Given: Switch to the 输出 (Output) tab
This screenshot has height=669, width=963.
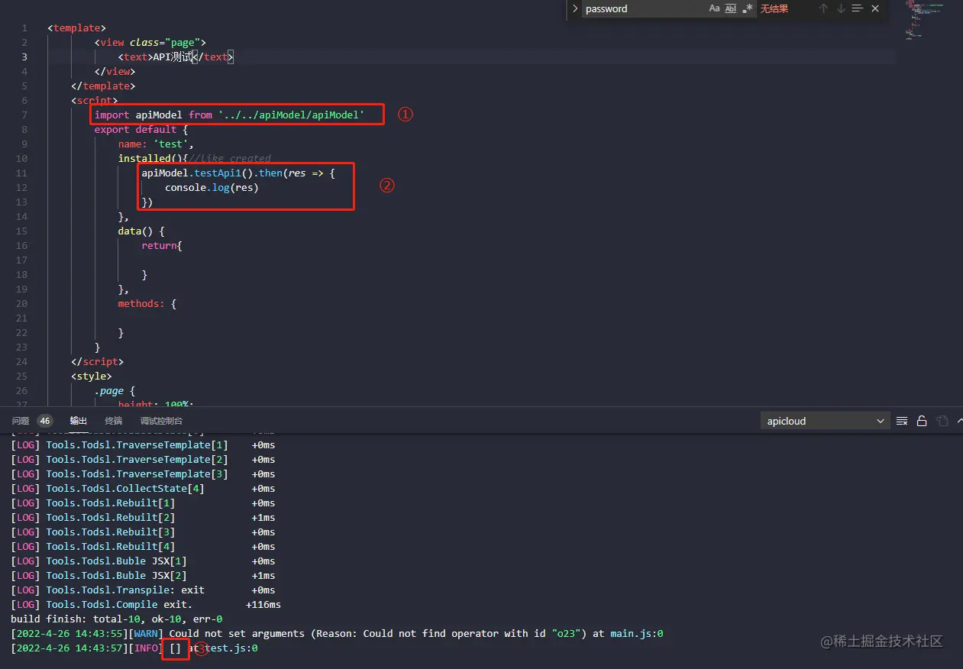Looking at the screenshot, I should [79, 421].
